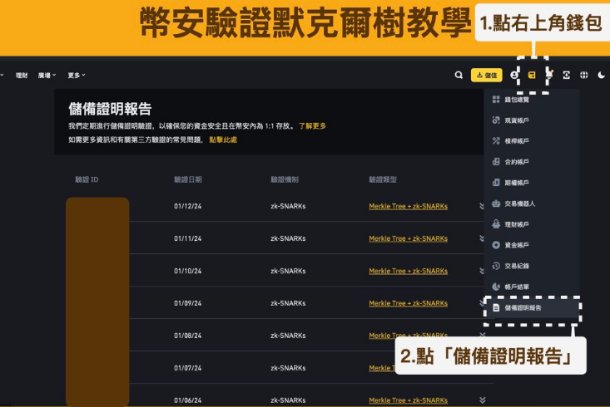Screen dimensions: 610x407
Task: Open the globe language selector icon
Action: click(584, 75)
